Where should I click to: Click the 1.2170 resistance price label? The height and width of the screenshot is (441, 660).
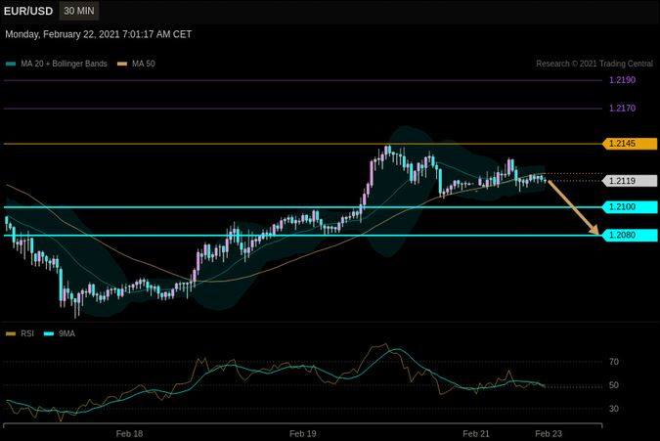coord(622,109)
